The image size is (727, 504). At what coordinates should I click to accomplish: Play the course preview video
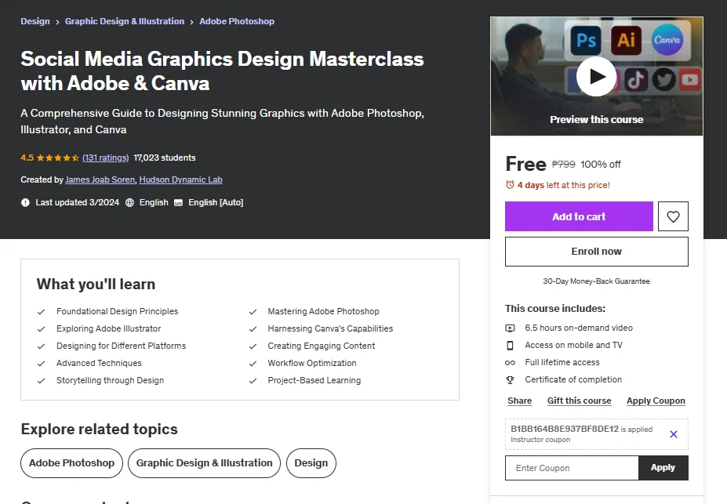(596, 77)
